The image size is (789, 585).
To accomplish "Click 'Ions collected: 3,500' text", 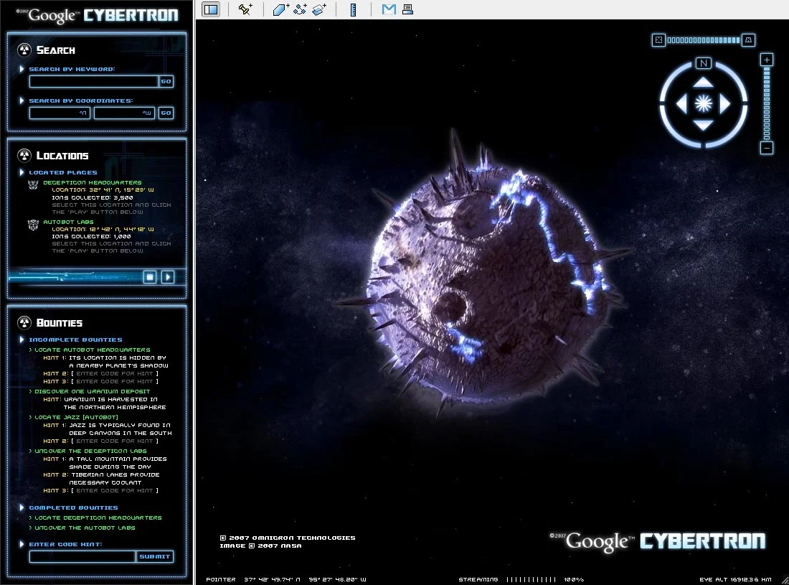I will pyautogui.click(x=93, y=198).
